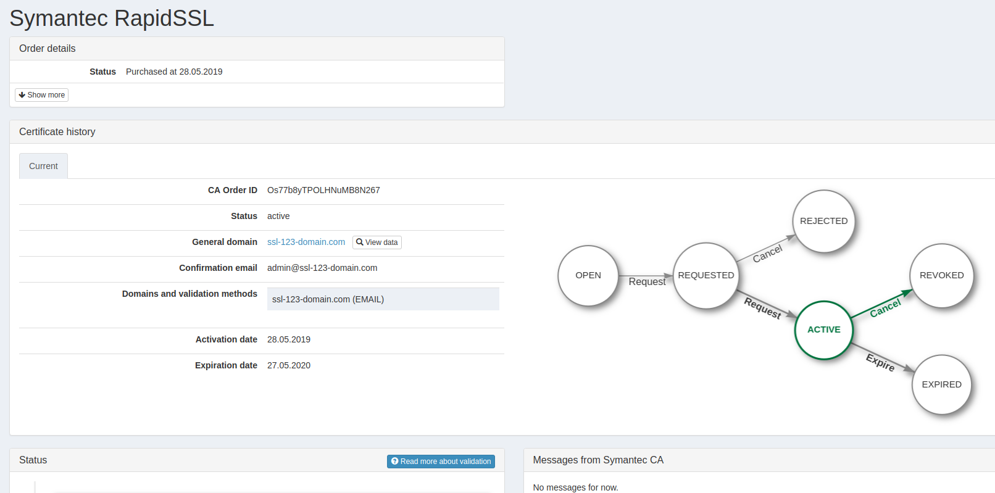
Task: Click the Messages from Symantec CA heading
Action: [598, 460]
